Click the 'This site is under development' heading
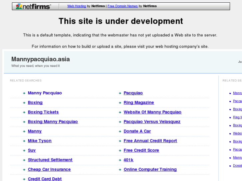The width and height of the screenshot is (242, 181). click(121, 21)
